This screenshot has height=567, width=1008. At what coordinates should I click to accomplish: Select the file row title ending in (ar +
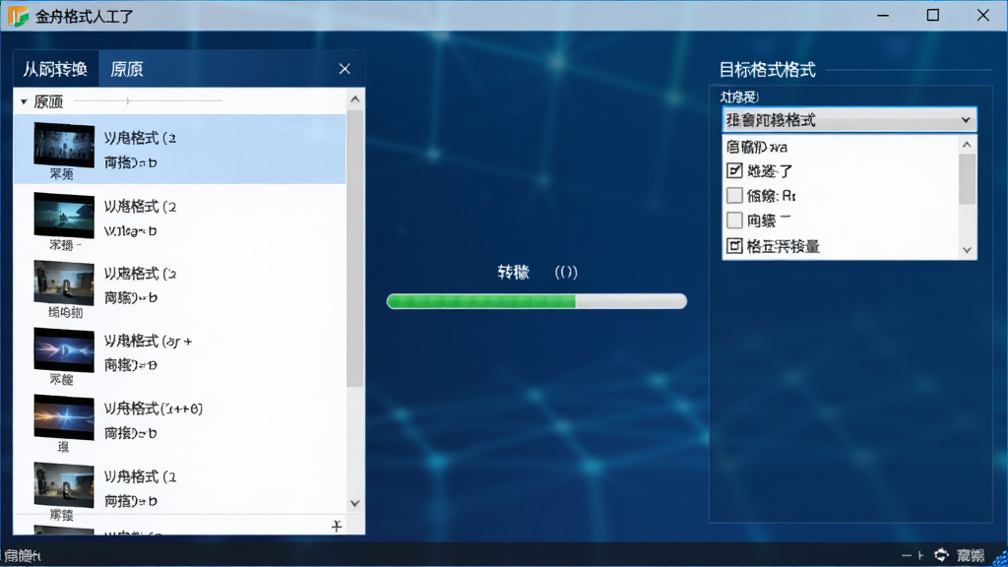tap(148, 341)
